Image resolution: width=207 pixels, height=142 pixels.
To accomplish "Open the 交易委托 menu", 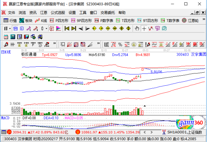I will coord(108,13).
